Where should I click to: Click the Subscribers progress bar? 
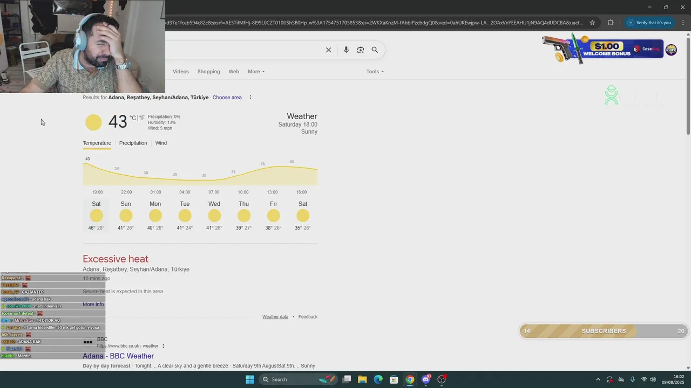coord(604,331)
